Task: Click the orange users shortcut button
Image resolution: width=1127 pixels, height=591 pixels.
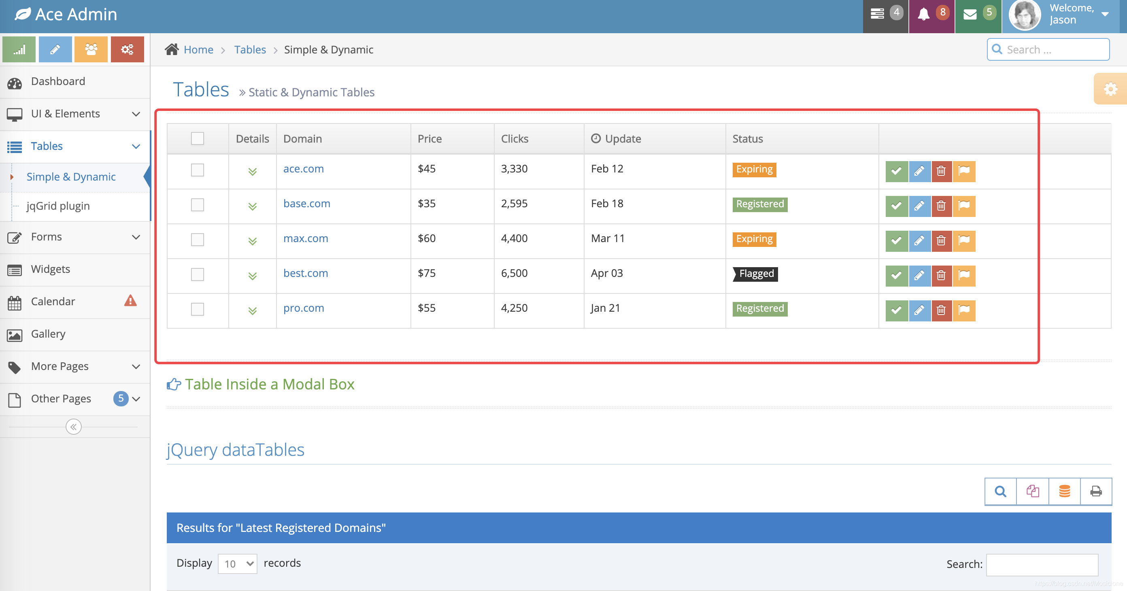Action: (x=91, y=49)
